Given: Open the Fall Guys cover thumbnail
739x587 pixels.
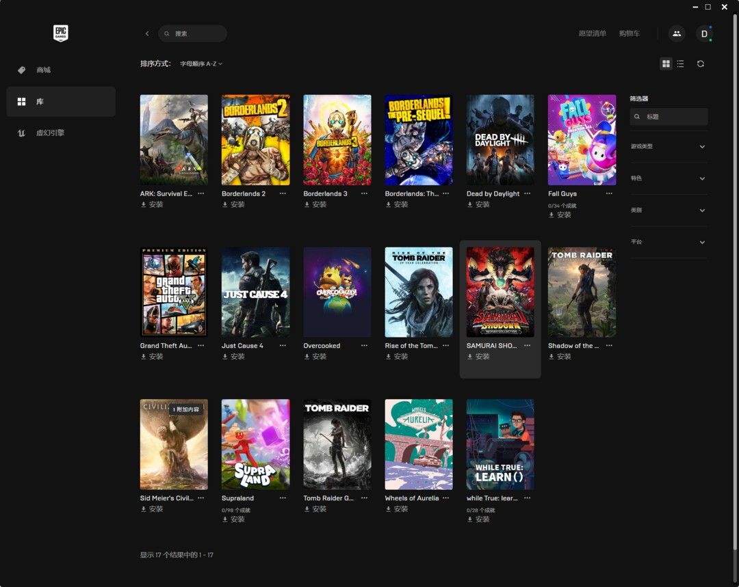Looking at the screenshot, I should coord(582,140).
